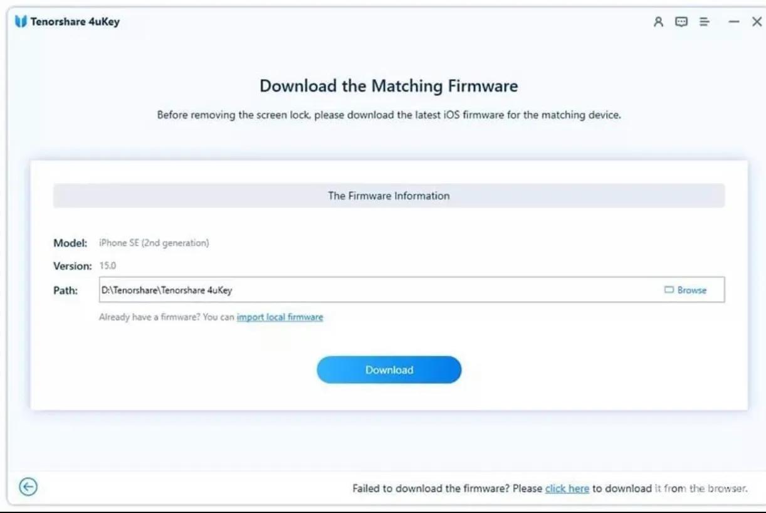The height and width of the screenshot is (513, 766).
Task: Click Browse to choose firmware save path
Action: [685, 290]
